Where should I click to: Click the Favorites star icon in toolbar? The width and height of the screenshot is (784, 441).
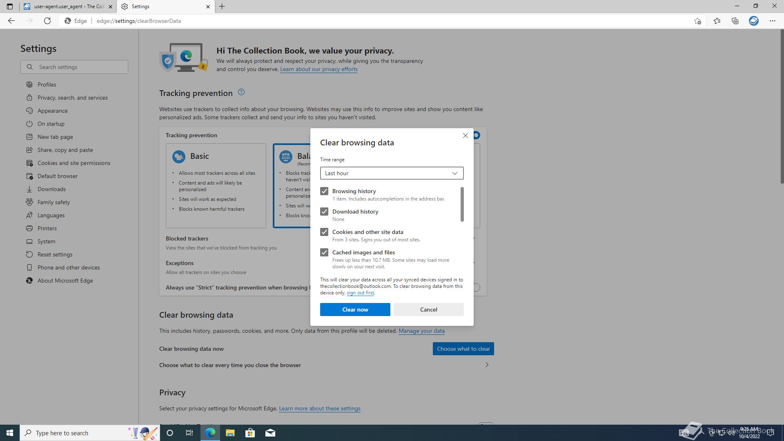click(717, 21)
